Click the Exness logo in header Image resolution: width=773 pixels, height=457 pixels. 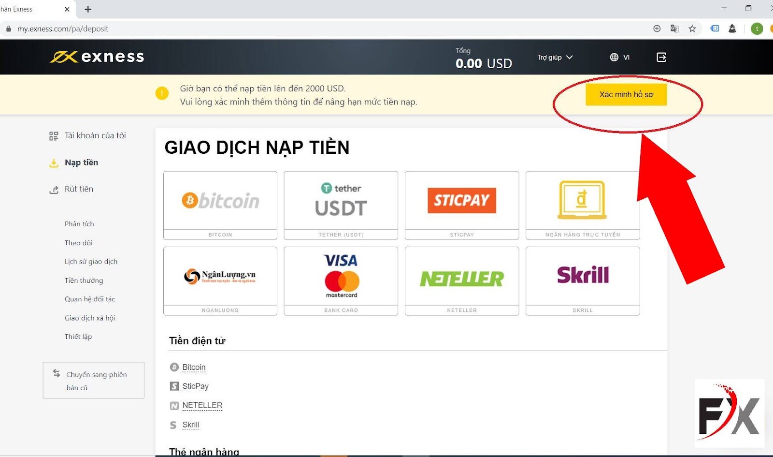point(97,57)
